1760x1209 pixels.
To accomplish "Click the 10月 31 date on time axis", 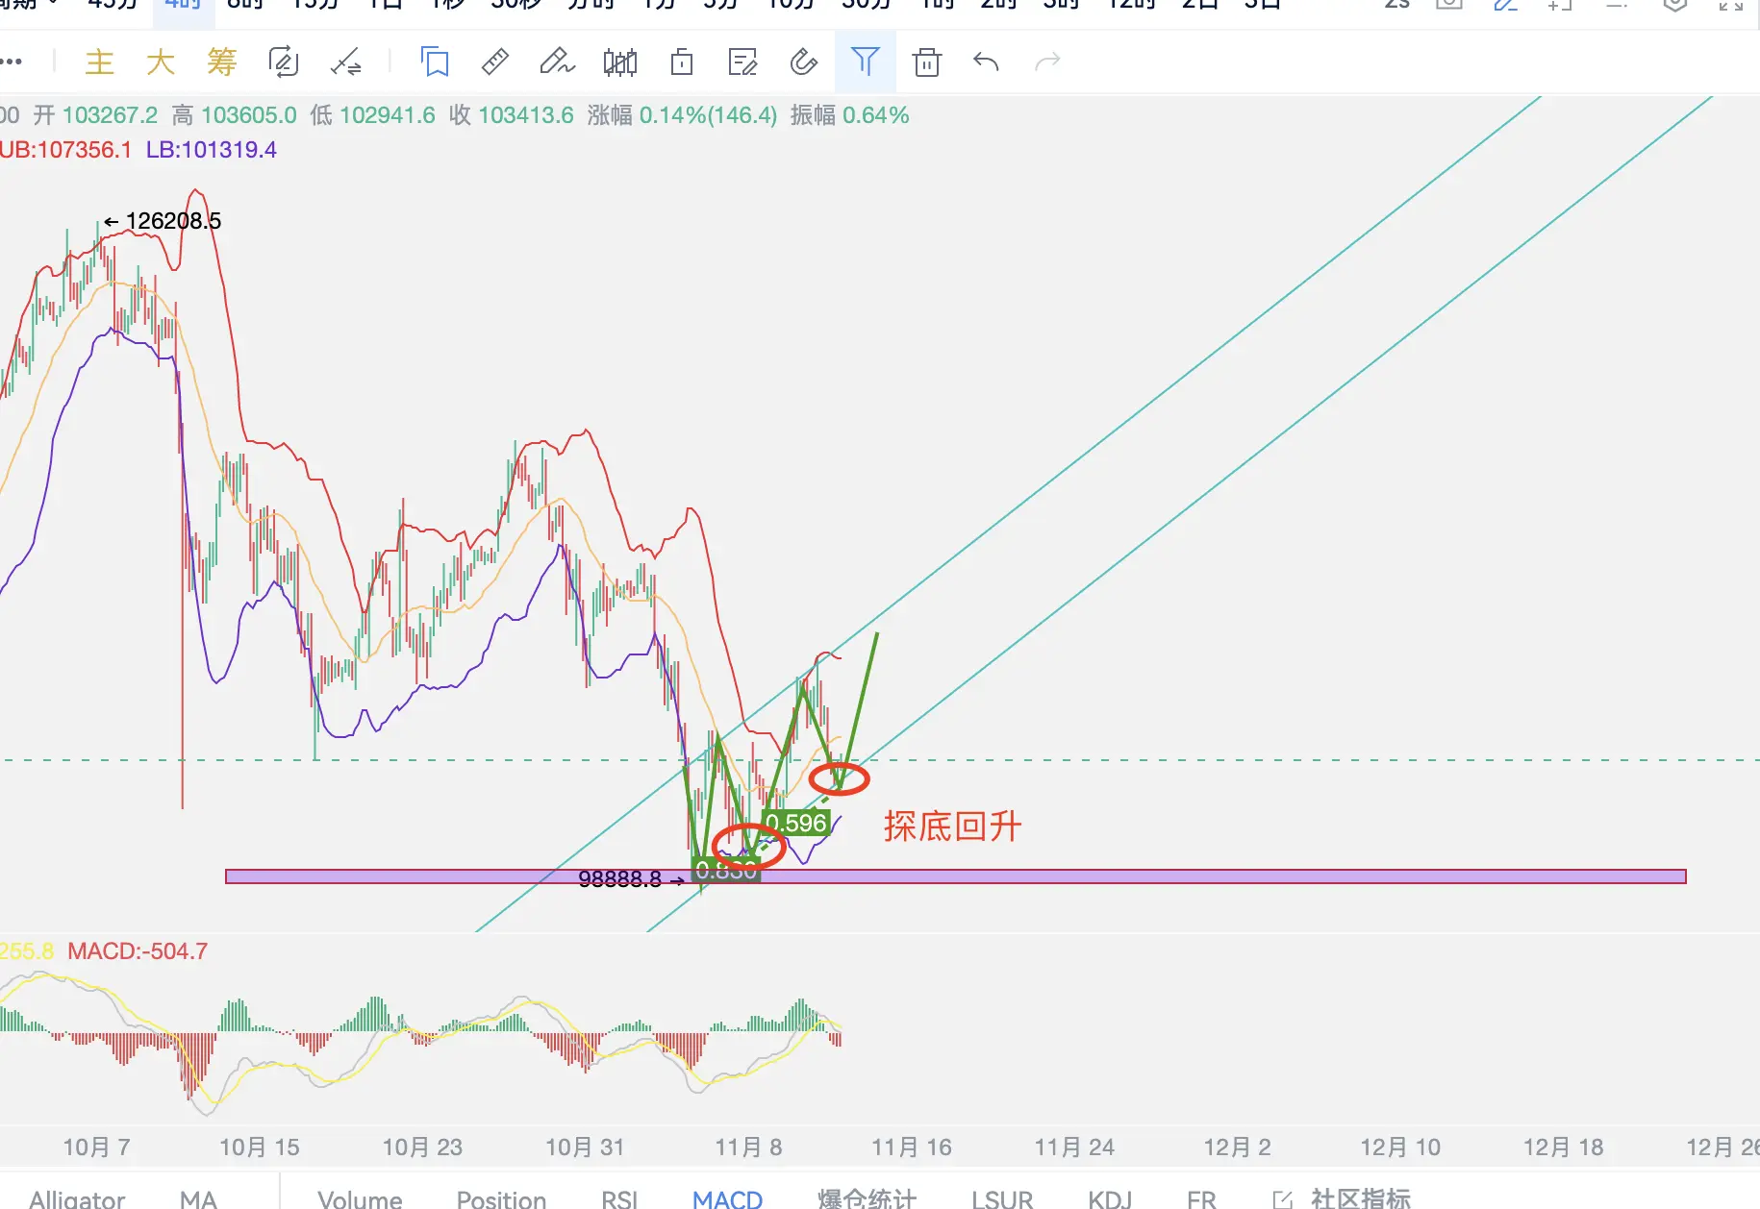I will (585, 1147).
